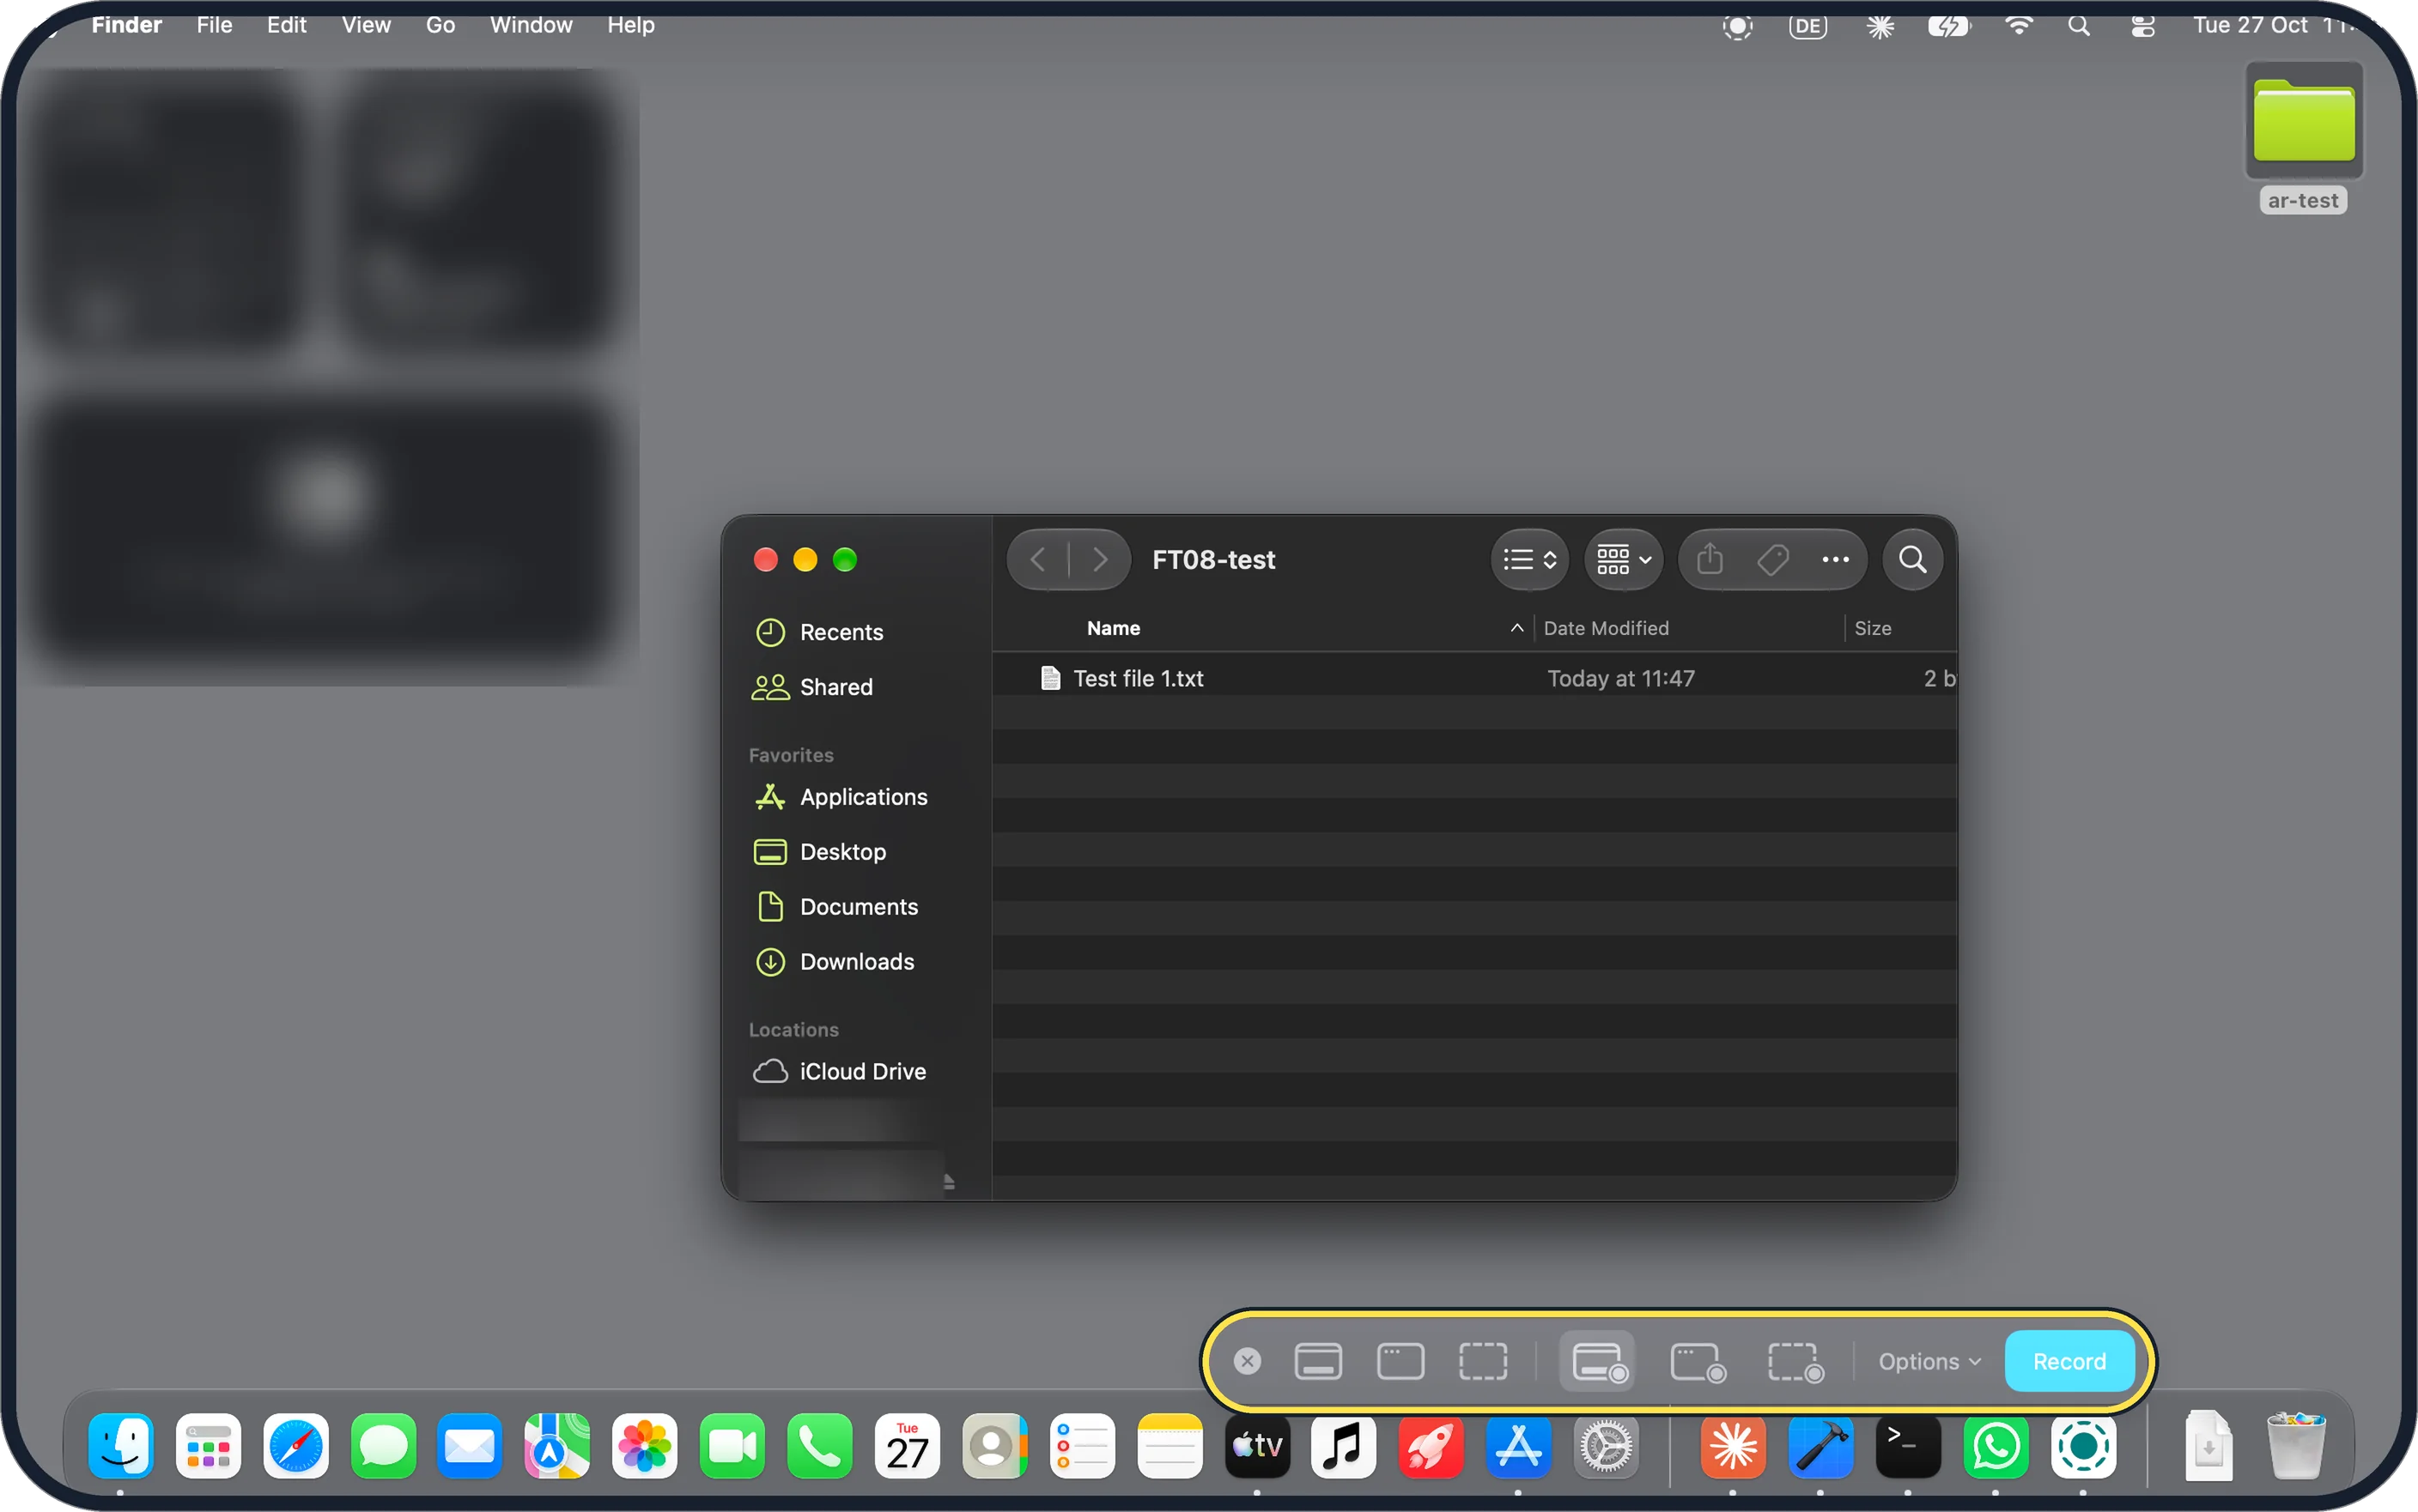
Task: Go forward in Finder window
Action: pyautogui.click(x=1099, y=559)
